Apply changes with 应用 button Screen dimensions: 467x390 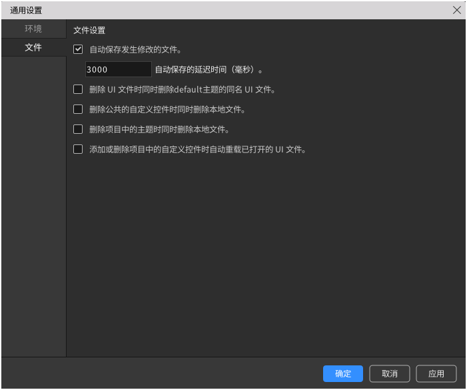coord(436,373)
